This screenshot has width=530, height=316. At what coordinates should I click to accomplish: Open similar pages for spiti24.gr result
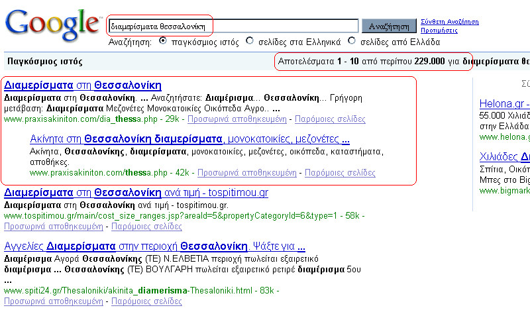click(x=146, y=301)
